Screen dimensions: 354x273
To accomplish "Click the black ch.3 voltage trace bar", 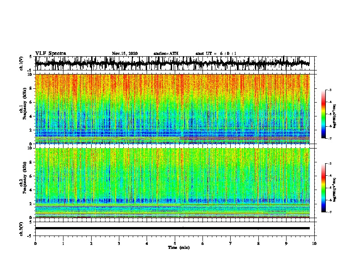I will coord(172,228).
